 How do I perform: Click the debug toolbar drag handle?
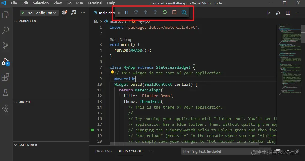[119, 13]
